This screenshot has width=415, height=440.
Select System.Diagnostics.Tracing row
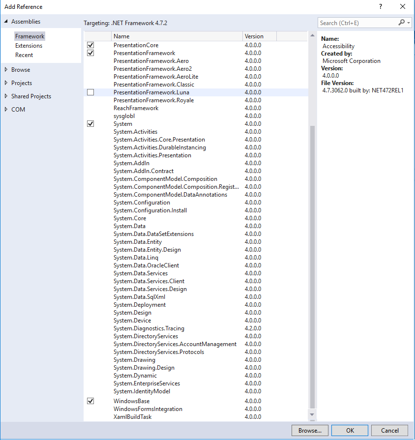(x=196, y=328)
